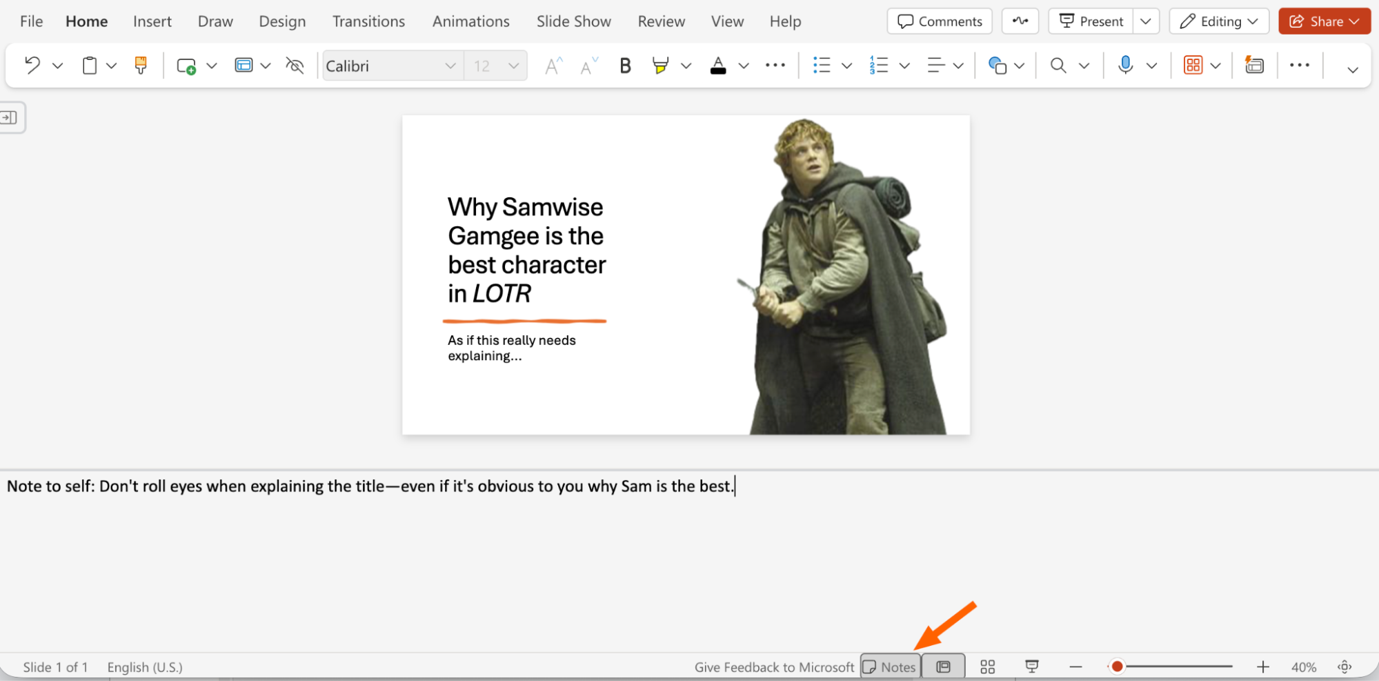Switch to the Design tab
This screenshot has height=681, width=1379.
pos(282,21)
